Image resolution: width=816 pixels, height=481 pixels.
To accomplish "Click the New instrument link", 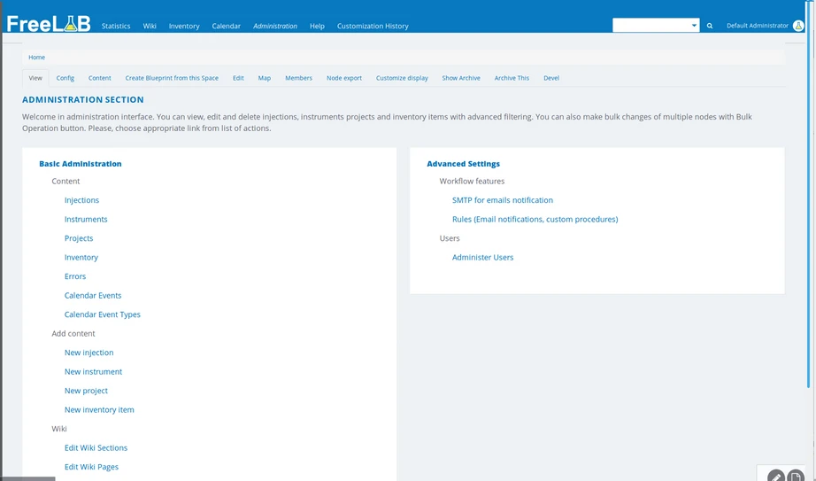I will click(x=93, y=371).
